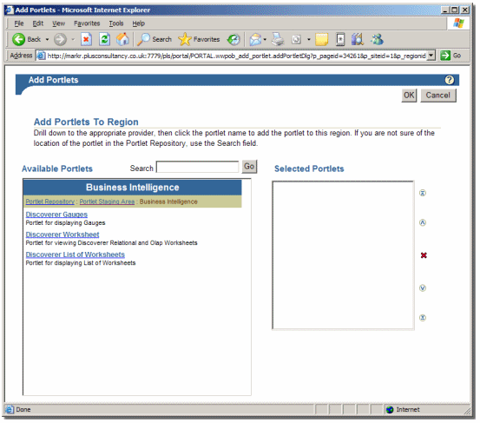Image resolution: width=480 pixels, height=423 pixels.
Task: Move selected portlet to bottom icon
Action: (x=423, y=318)
